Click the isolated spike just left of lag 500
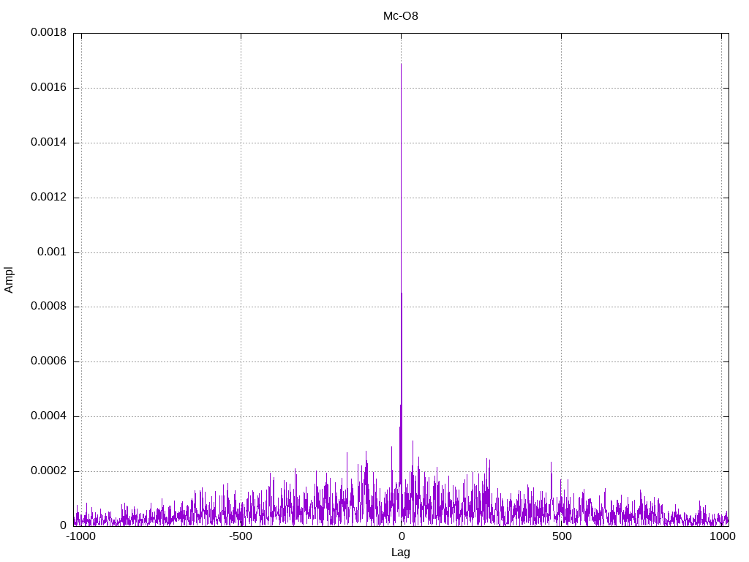 click(551, 463)
